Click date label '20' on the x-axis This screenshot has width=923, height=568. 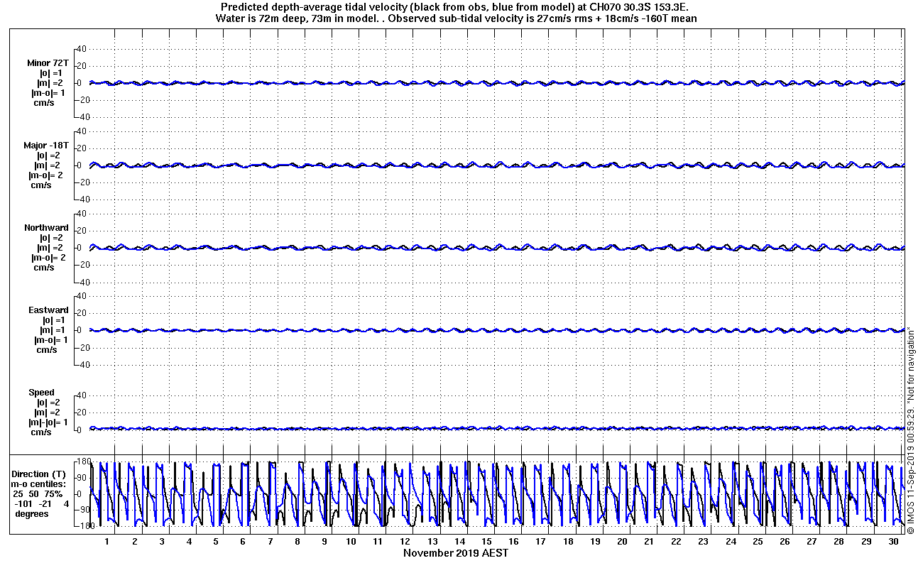pos(622,541)
